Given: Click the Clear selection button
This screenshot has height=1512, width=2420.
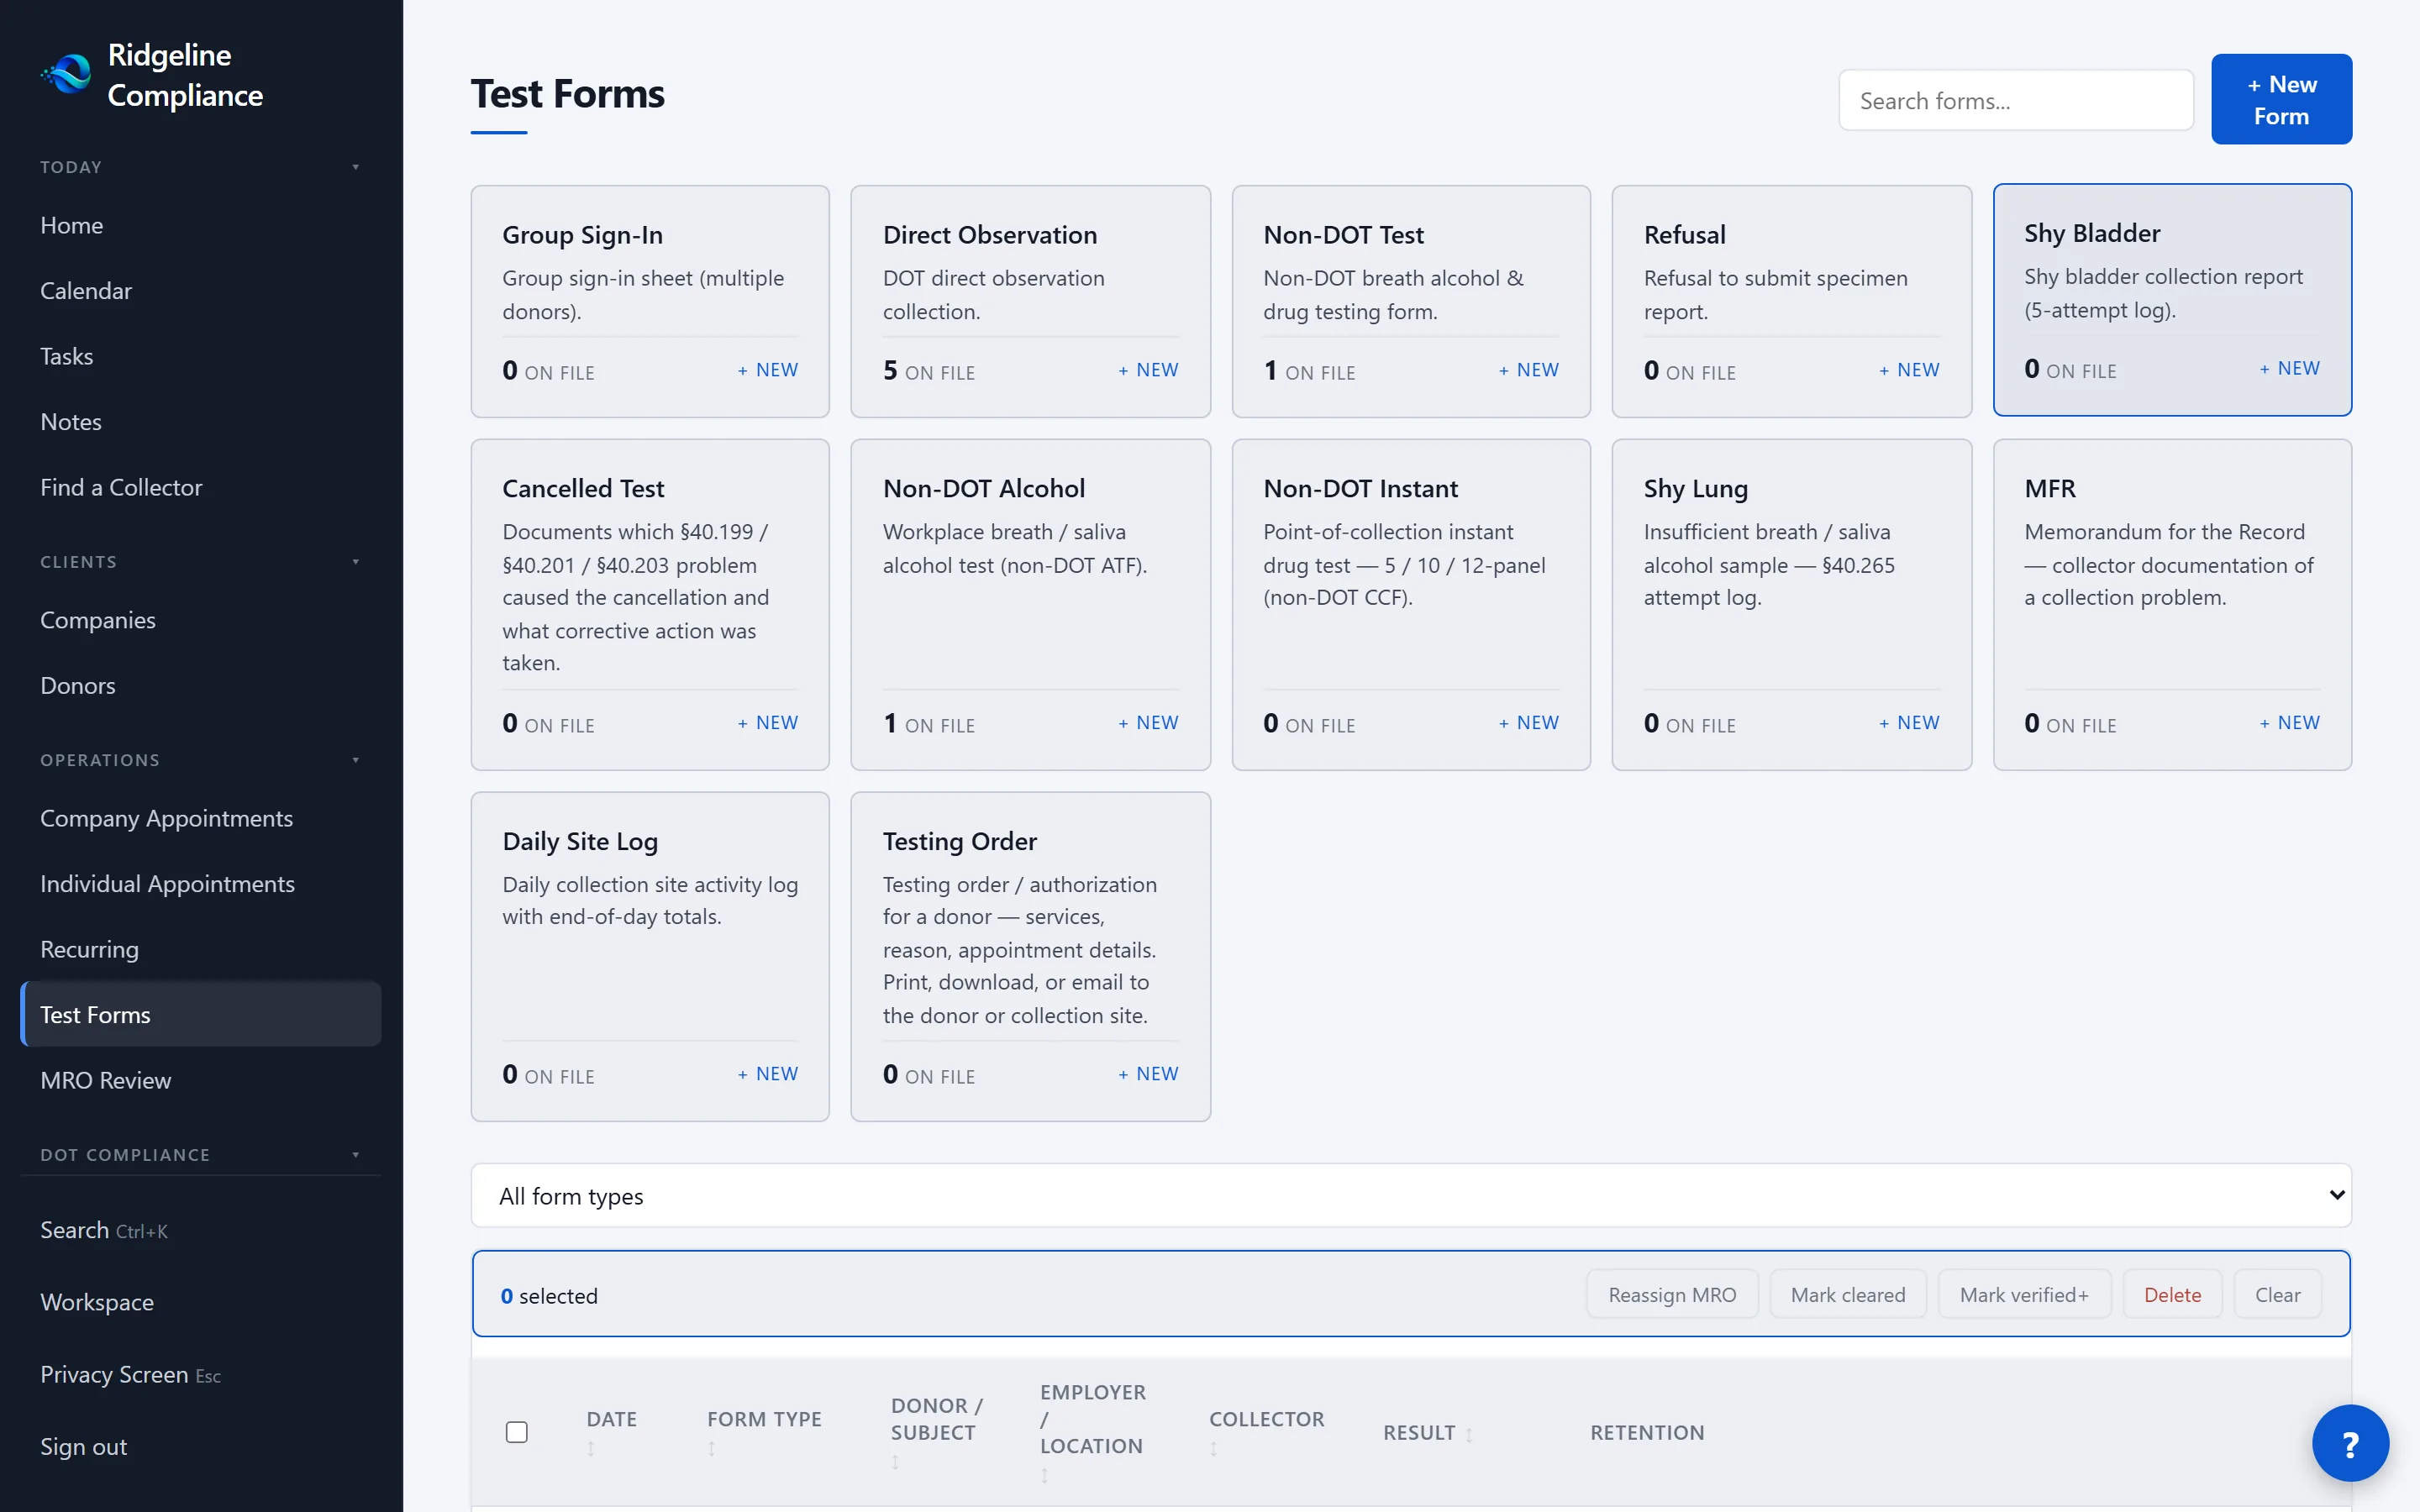Looking at the screenshot, I should coord(2277,1295).
